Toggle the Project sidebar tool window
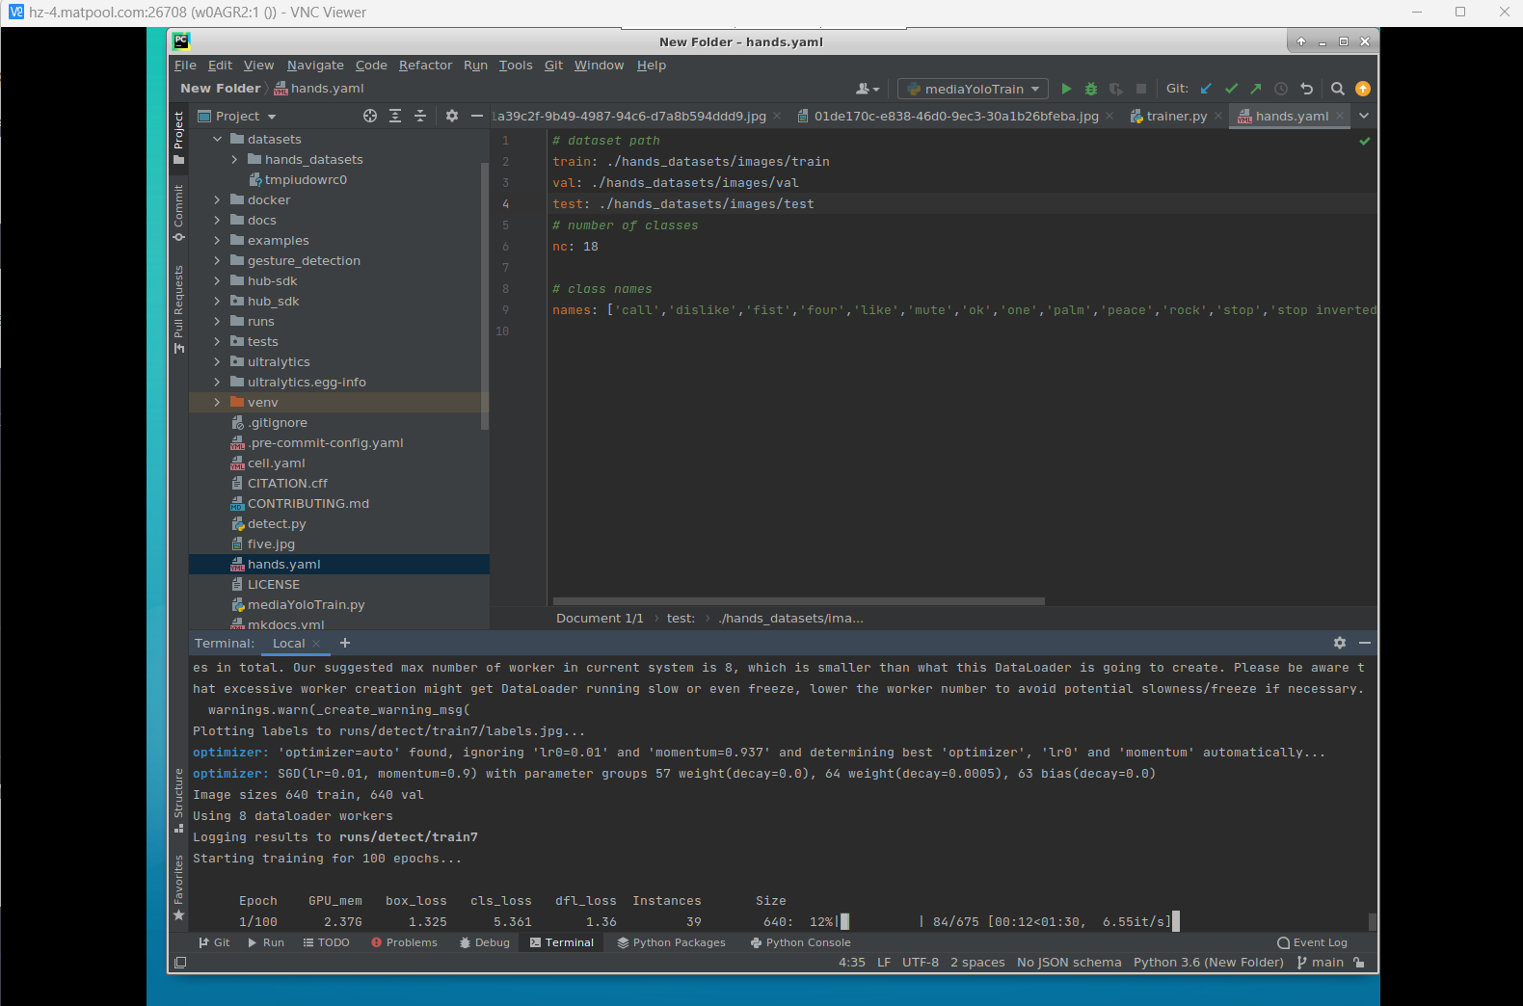The height and width of the screenshot is (1006, 1523). [x=178, y=137]
